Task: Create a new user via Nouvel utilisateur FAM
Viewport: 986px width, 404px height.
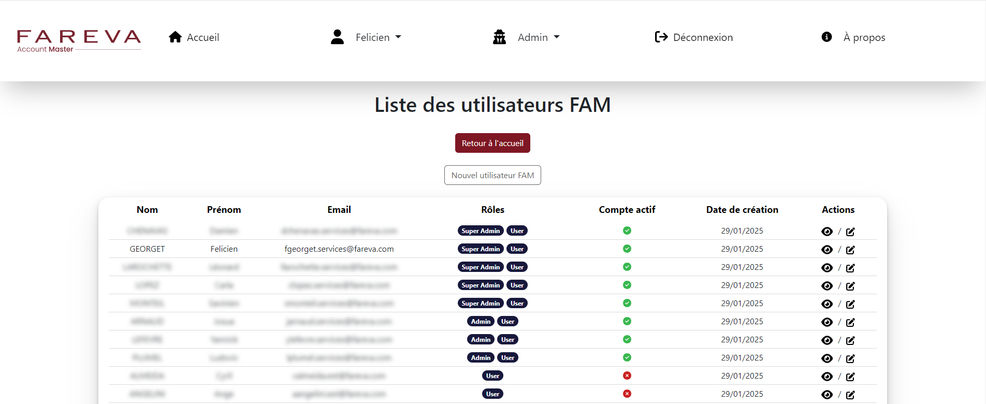Action: pyautogui.click(x=492, y=175)
